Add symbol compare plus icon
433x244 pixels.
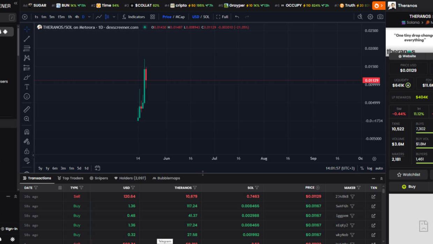pos(25,17)
